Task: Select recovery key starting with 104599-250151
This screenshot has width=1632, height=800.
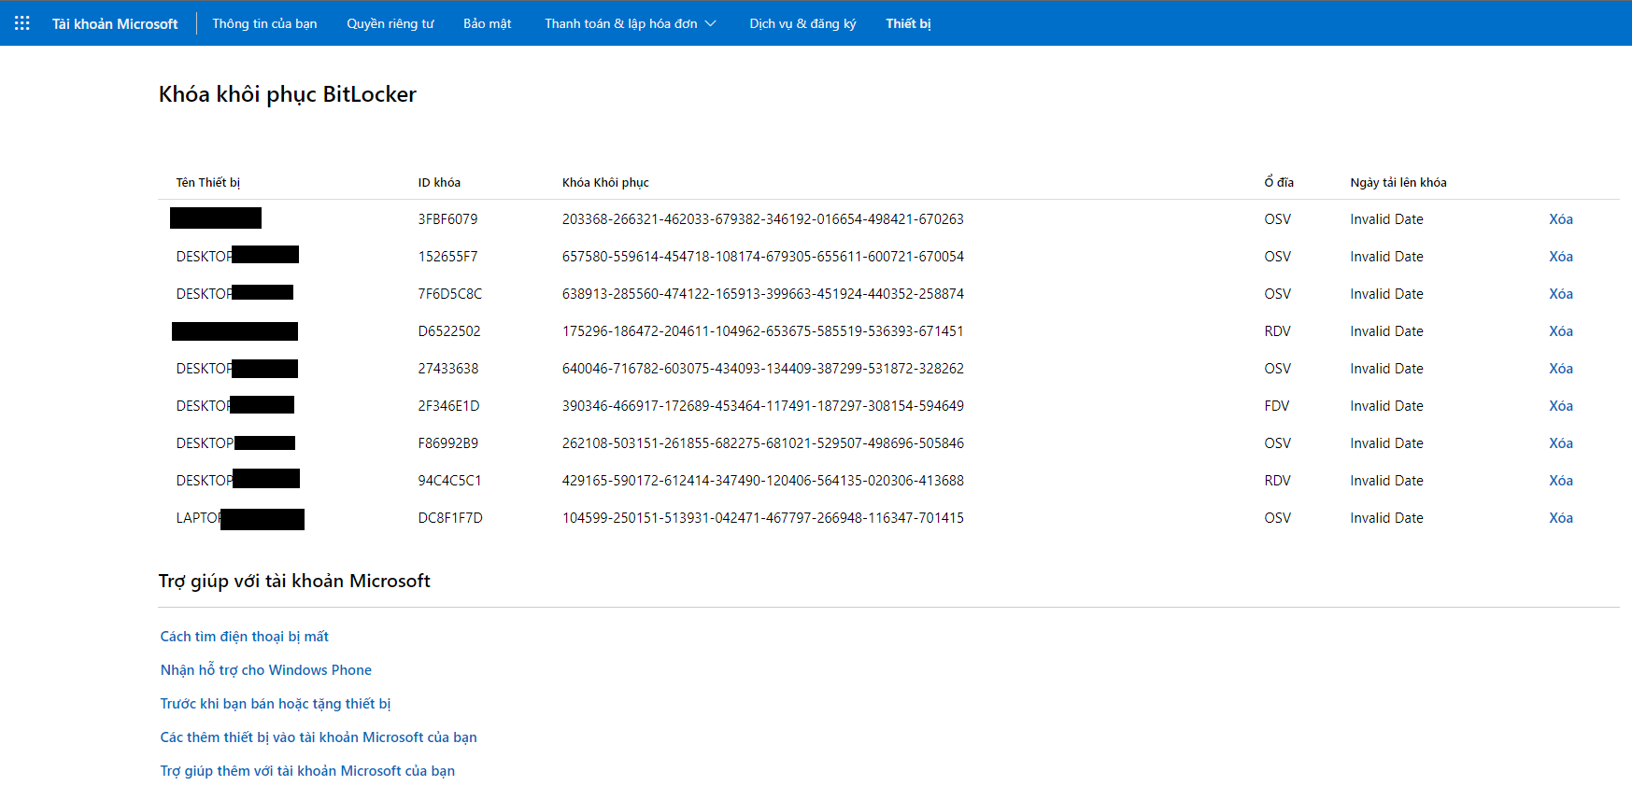Action: 763,518
